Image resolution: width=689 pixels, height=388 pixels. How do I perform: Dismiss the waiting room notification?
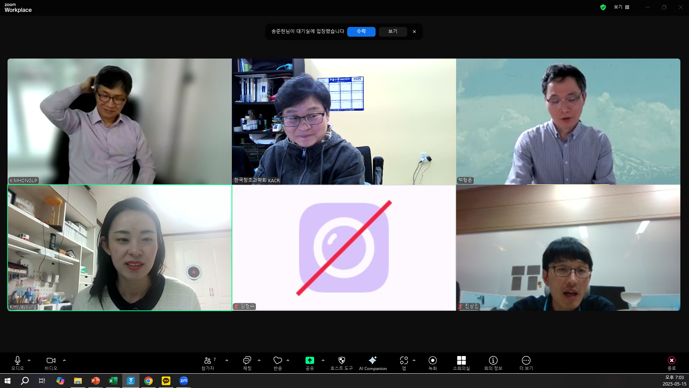point(414,32)
